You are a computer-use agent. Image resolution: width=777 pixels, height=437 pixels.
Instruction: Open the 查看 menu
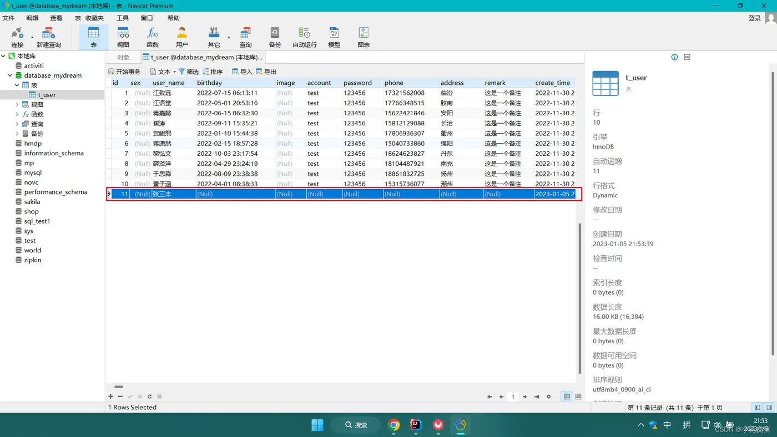(57, 18)
